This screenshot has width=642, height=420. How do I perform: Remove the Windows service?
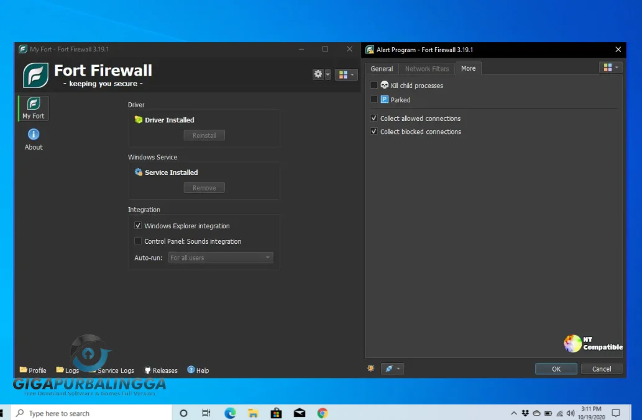tap(204, 187)
